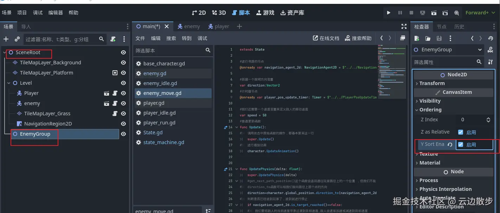This screenshot has height=213, width=500.
Task: Click 搜索帮助 search help button
Action: (x=358, y=38)
